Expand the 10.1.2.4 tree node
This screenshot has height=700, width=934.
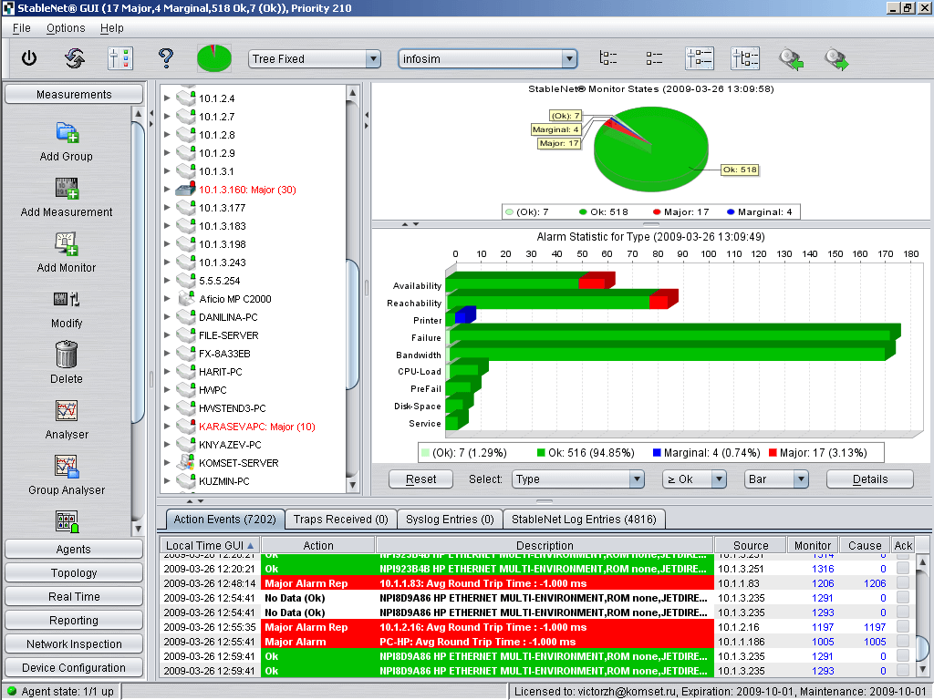tap(168, 98)
